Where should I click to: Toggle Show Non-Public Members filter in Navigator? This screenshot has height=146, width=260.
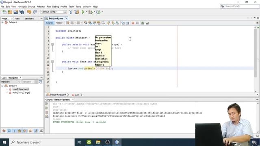coord(19,131)
